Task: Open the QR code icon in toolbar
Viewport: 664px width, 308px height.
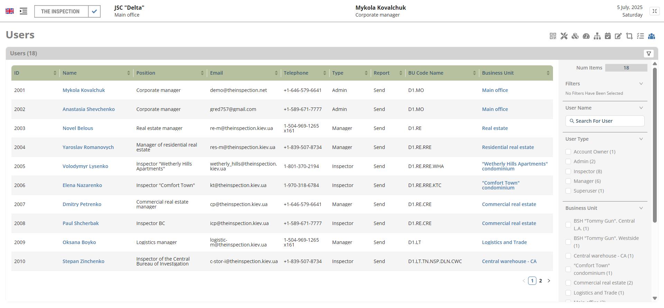Action: (553, 36)
